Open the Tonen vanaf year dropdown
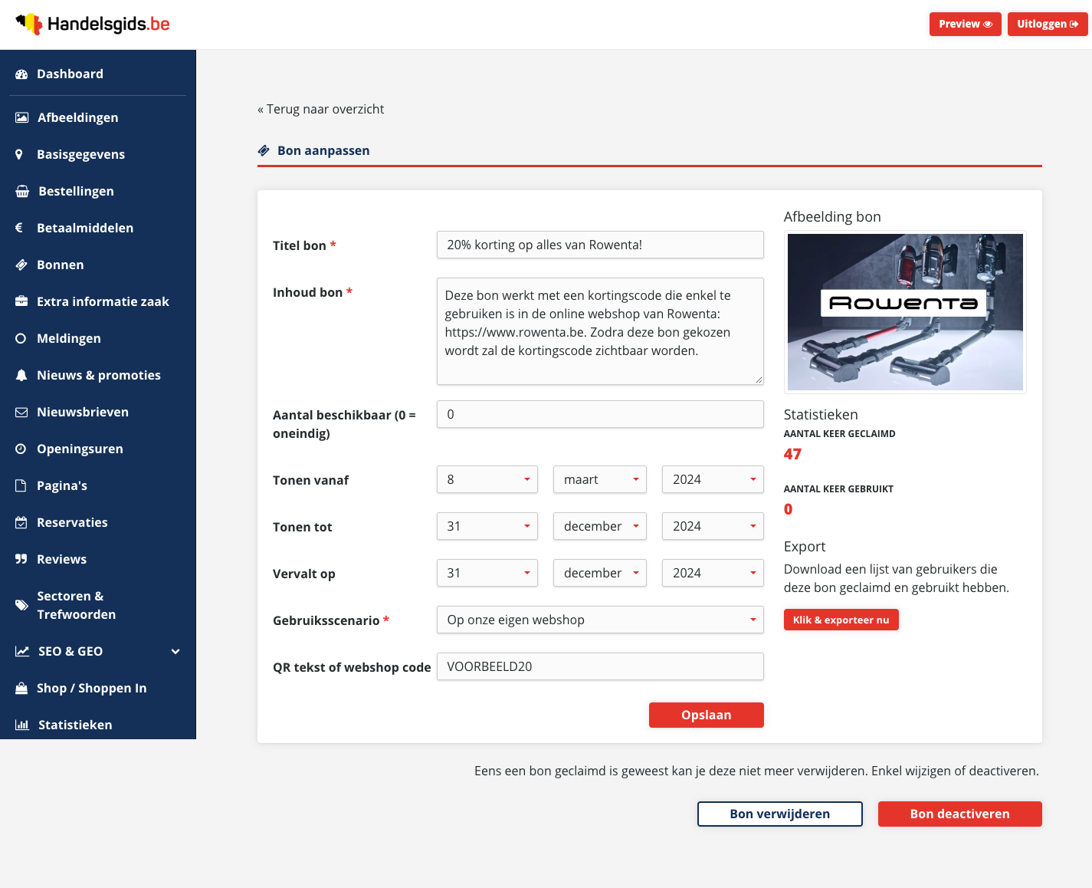The width and height of the screenshot is (1092, 888). (x=713, y=479)
